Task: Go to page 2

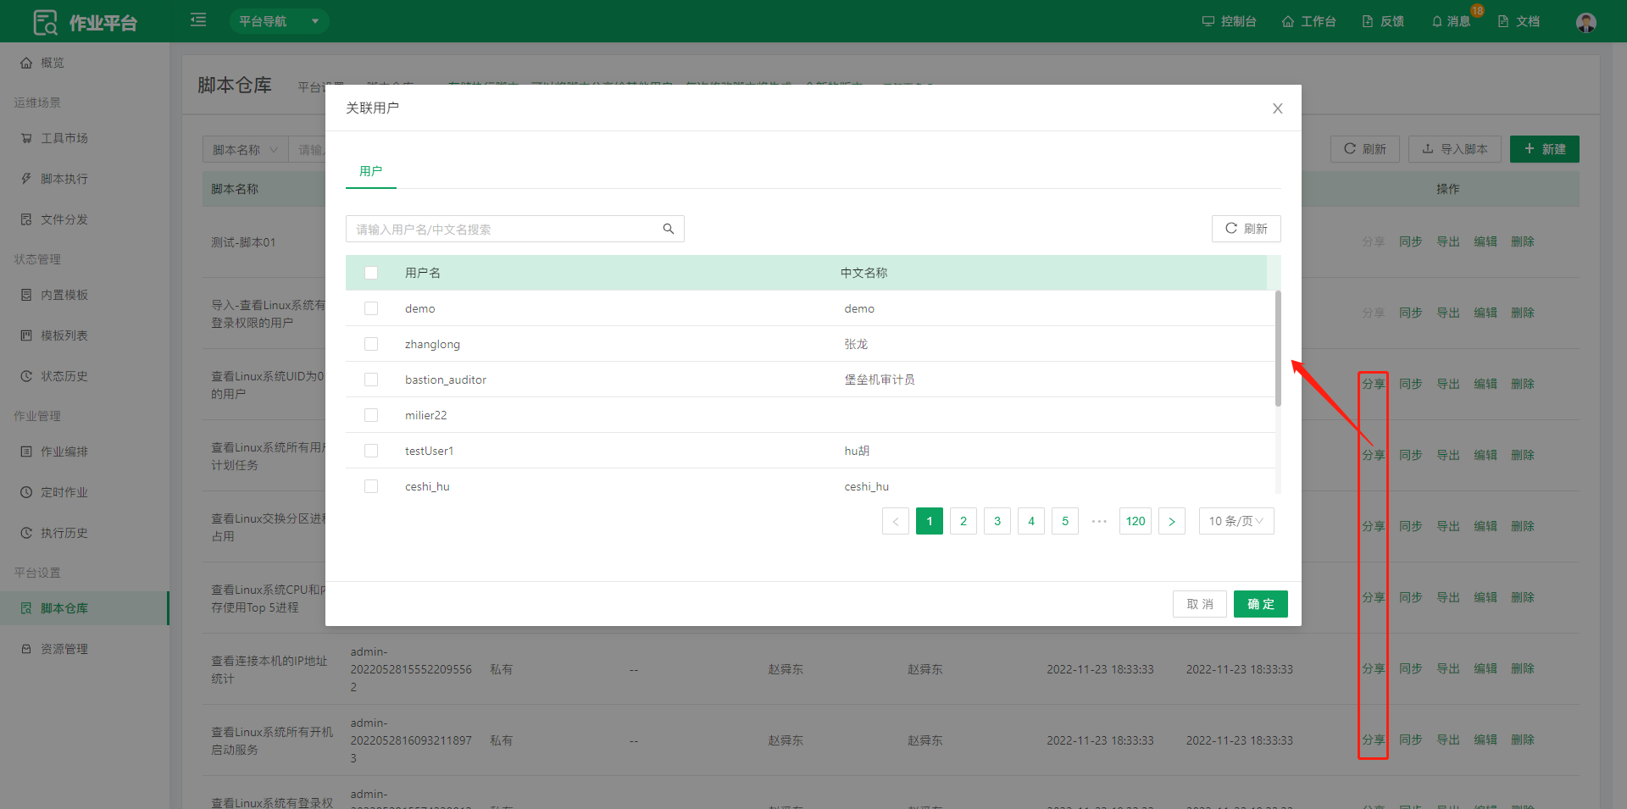Action: pos(963,521)
